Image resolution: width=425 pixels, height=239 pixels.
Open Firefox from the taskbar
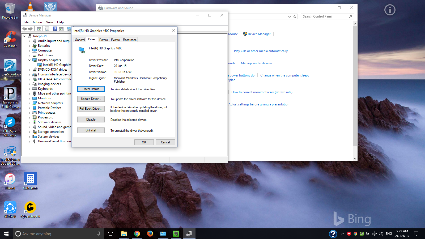[150, 234]
